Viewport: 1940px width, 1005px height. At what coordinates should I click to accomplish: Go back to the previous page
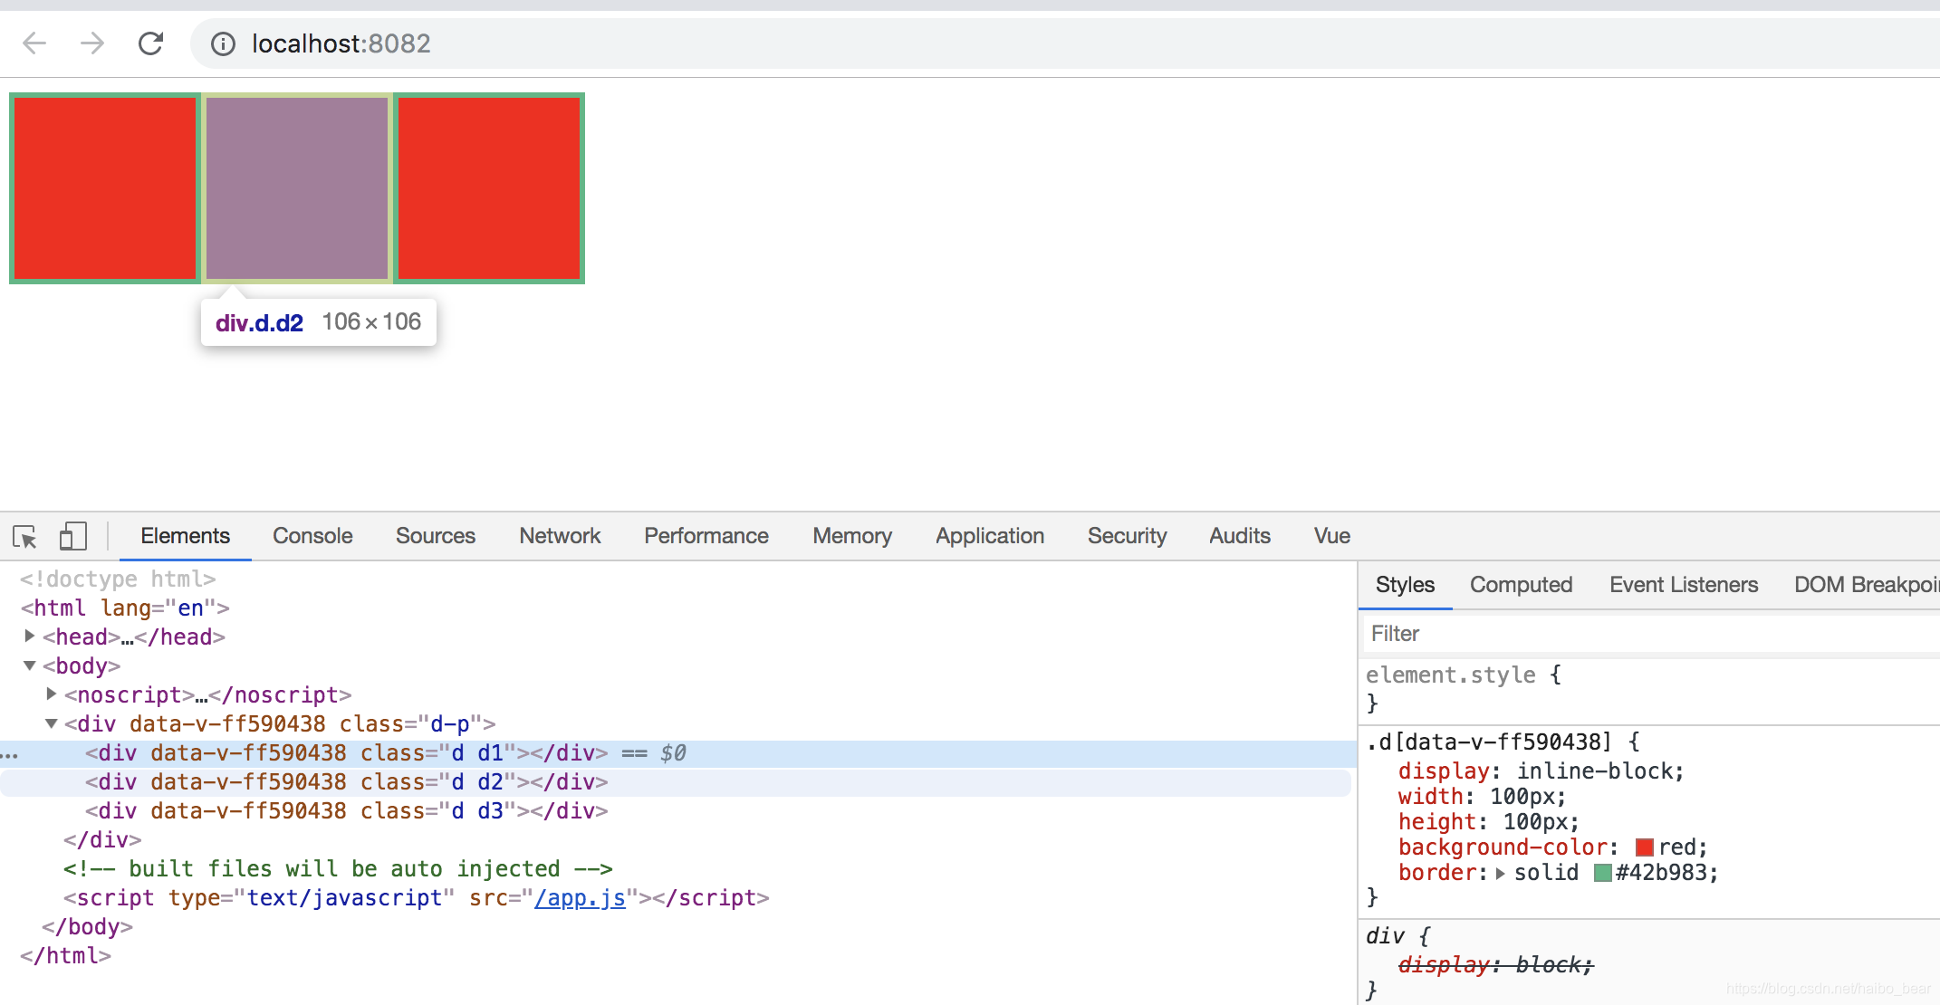coord(34,43)
